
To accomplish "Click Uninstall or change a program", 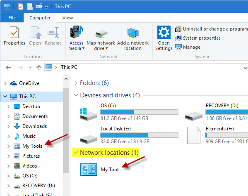I will click(x=211, y=29).
